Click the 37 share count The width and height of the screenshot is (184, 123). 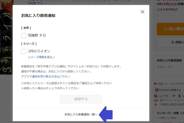pyautogui.click(x=174, y=96)
